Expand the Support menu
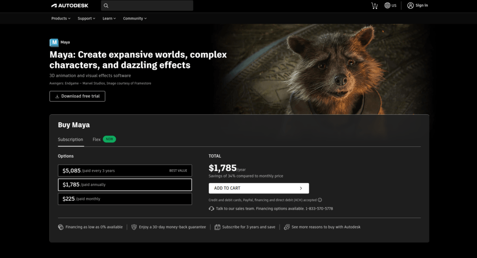The width and height of the screenshot is (477, 258). tap(86, 19)
